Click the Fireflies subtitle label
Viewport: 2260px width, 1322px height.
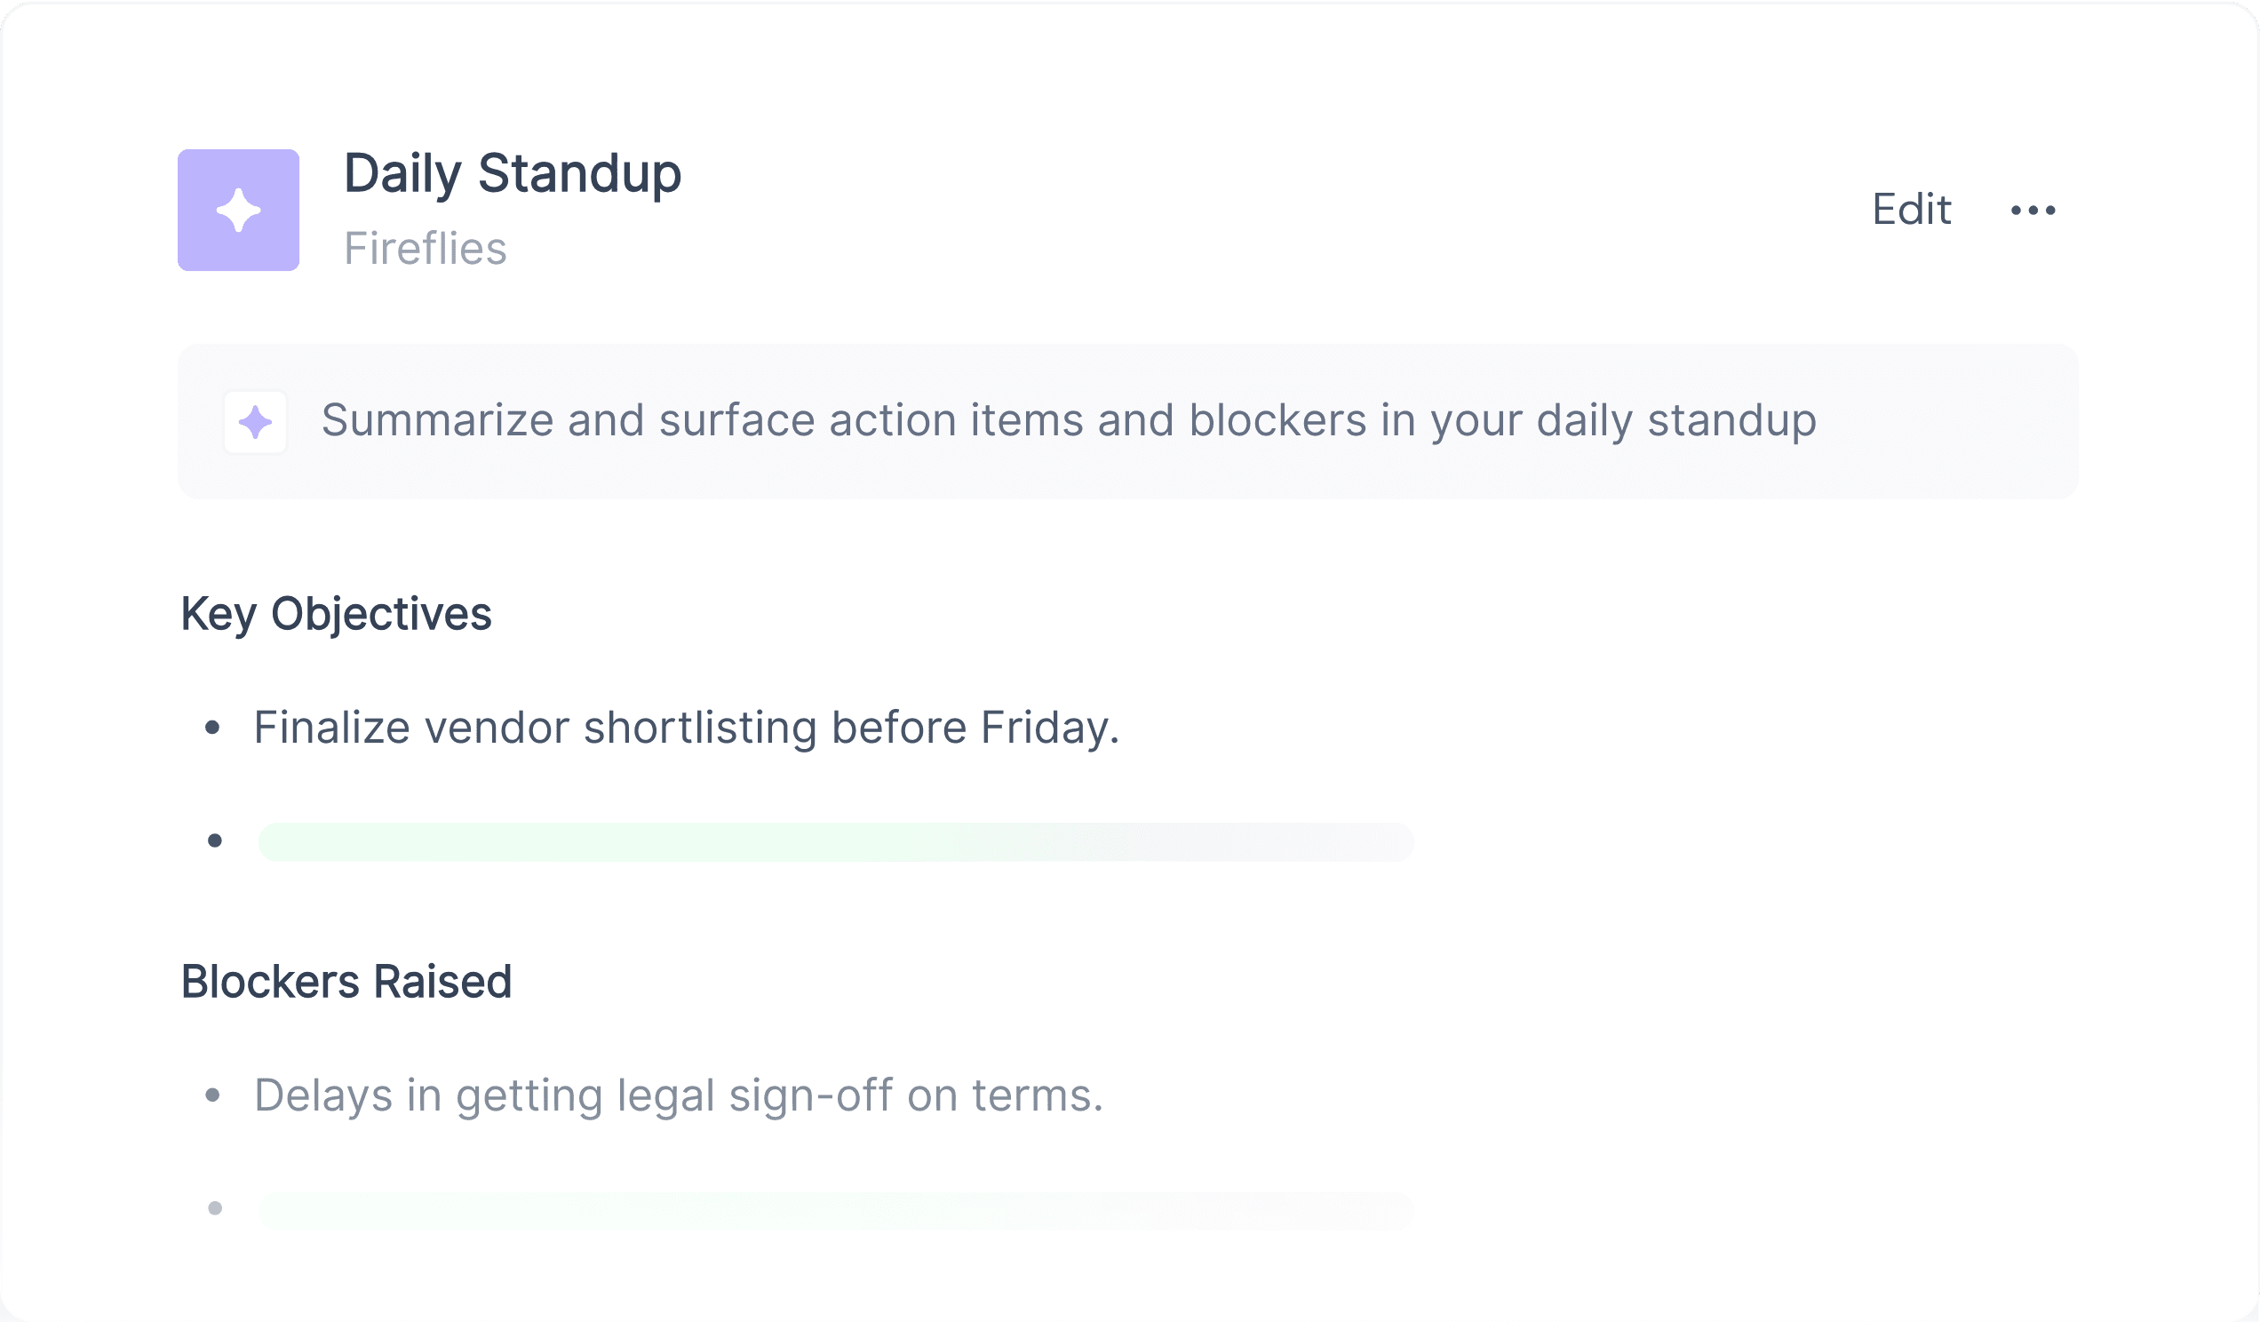pos(426,249)
